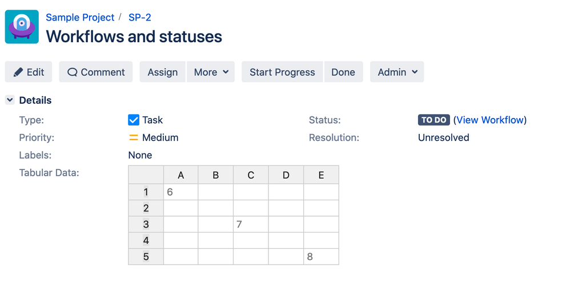The width and height of the screenshot is (570, 284).
Task: Open the View Workflow link
Action: coord(490,120)
